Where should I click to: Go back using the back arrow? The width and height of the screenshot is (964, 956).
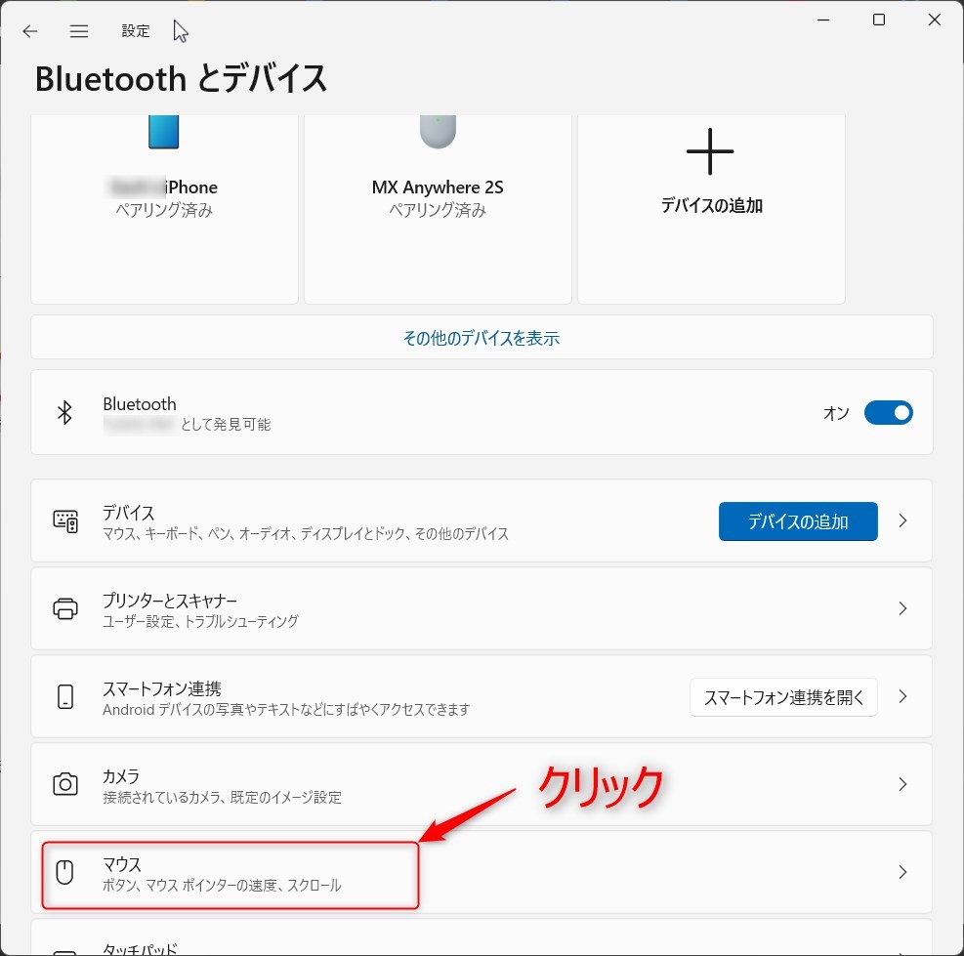click(x=29, y=31)
